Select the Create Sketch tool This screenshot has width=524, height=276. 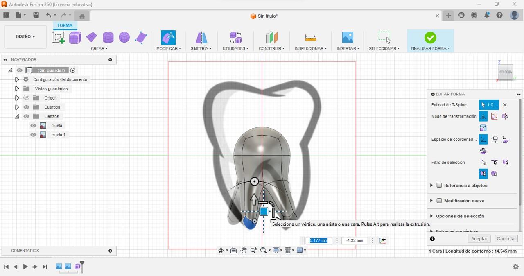click(x=59, y=38)
